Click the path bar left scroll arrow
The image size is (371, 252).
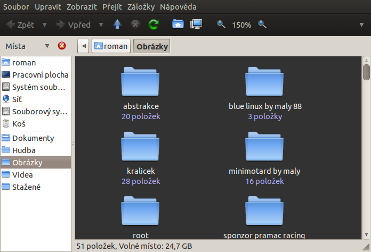83,46
